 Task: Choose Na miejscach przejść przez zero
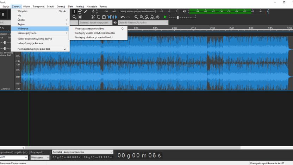(x=40, y=49)
